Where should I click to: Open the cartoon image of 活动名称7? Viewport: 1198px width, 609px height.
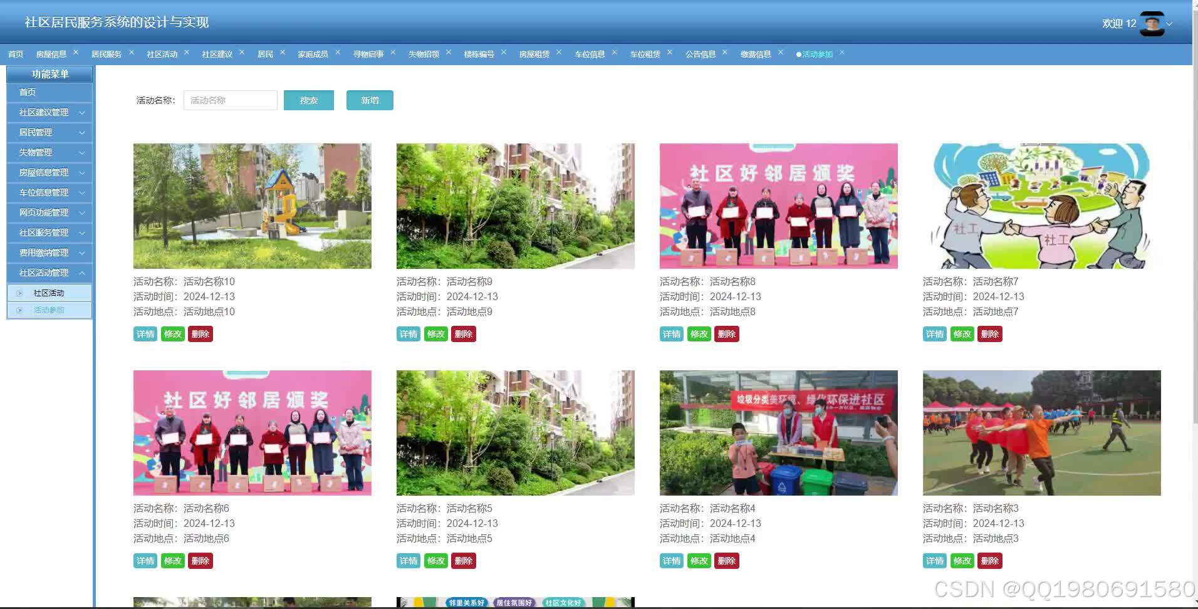point(1042,206)
